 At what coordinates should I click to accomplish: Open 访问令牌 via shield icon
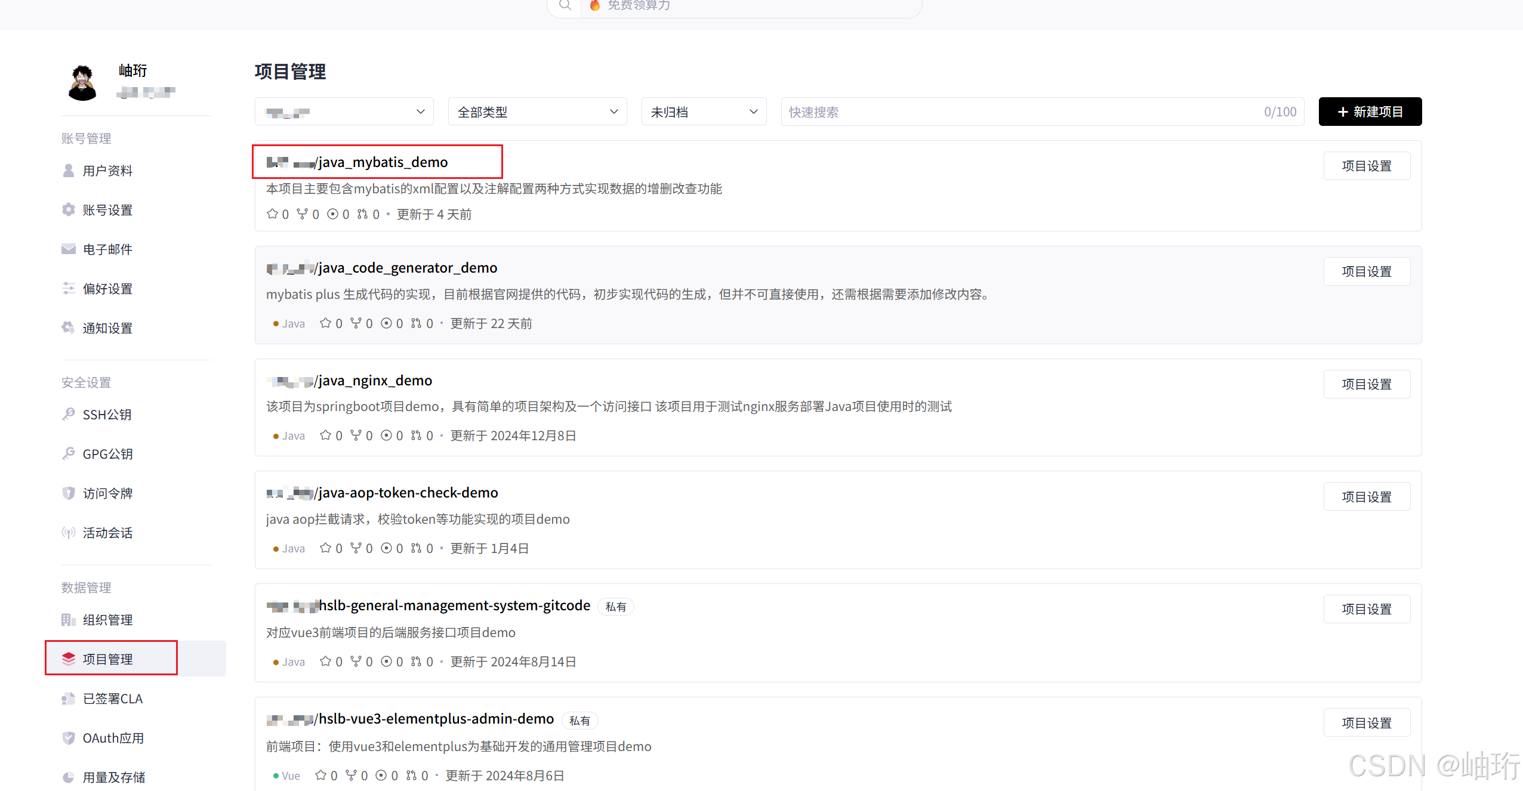[x=69, y=493]
